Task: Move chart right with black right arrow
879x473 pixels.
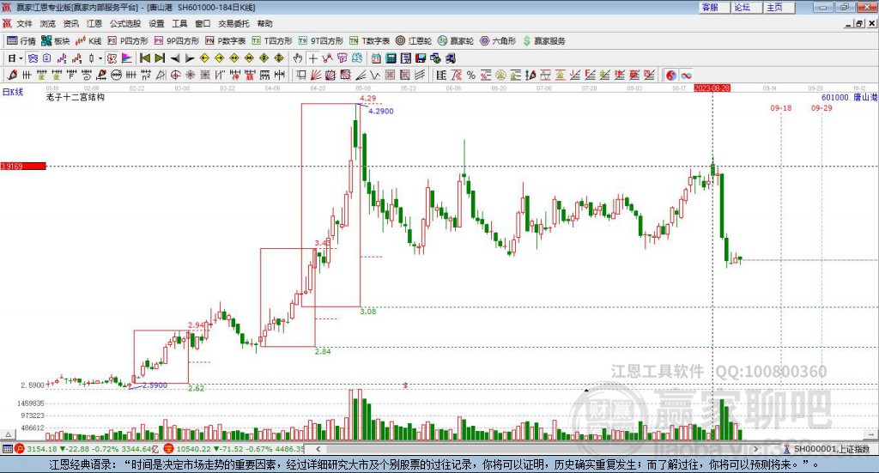Action: tap(190, 58)
